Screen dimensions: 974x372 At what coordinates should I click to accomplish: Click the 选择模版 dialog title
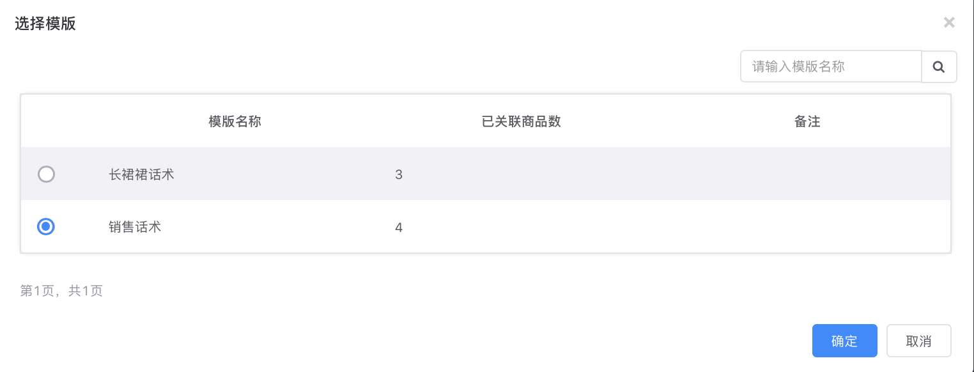[x=45, y=24]
